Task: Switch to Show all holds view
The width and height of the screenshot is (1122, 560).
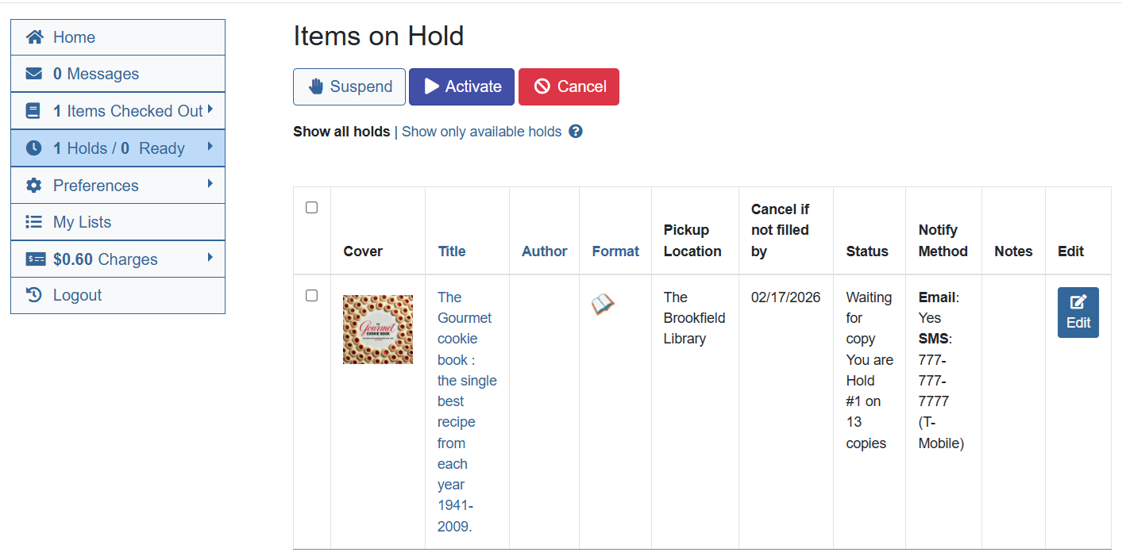Action: [x=341, y=131]
